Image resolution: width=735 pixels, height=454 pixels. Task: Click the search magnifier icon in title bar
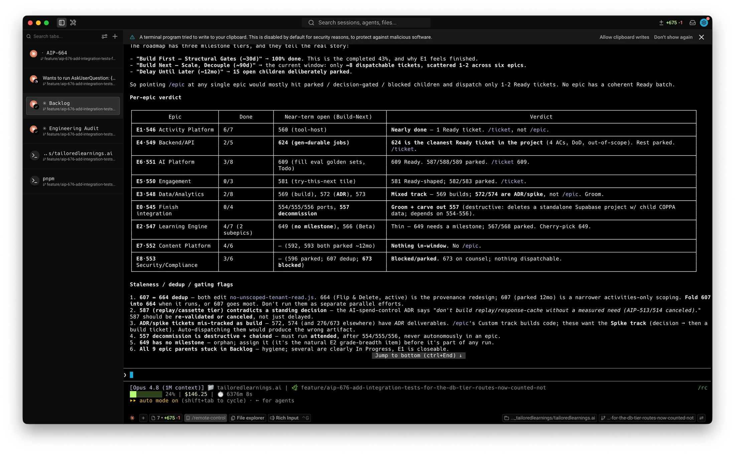pyautogui.click(x=311, y=23)
